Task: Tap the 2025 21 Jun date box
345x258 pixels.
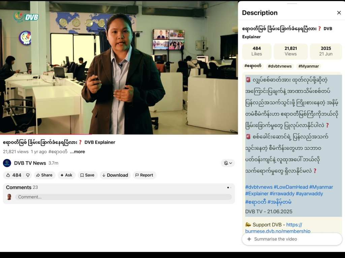Action: [326, 51]
